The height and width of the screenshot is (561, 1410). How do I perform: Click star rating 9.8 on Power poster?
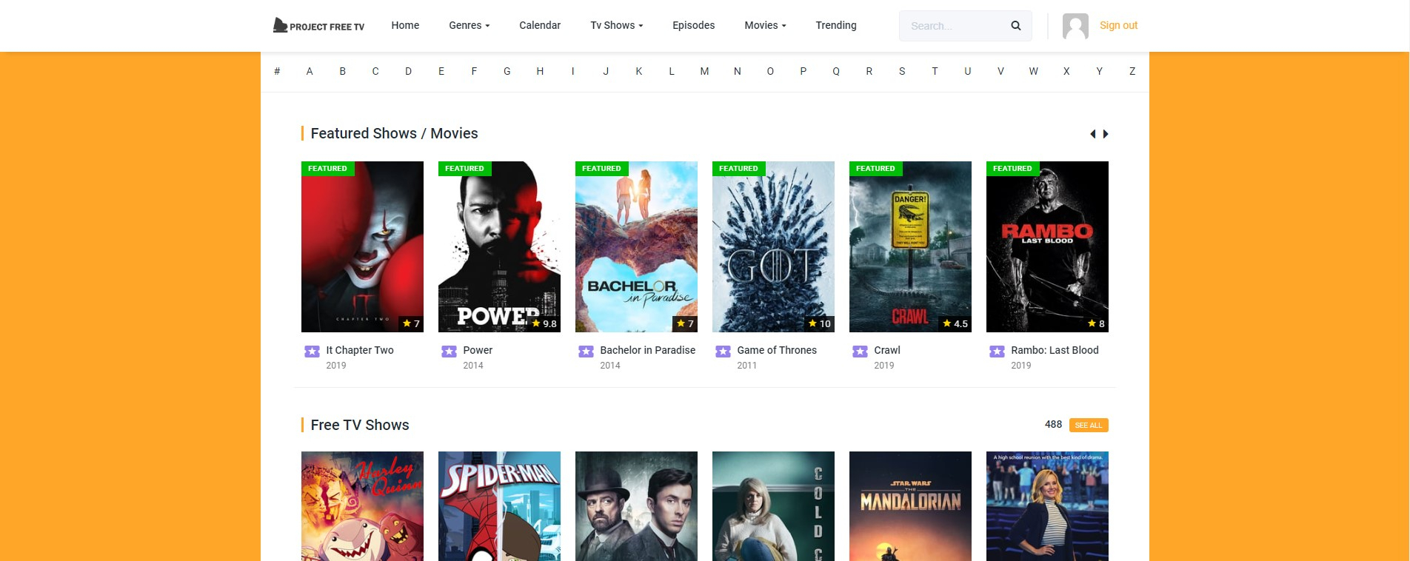[x=544, y=323]
